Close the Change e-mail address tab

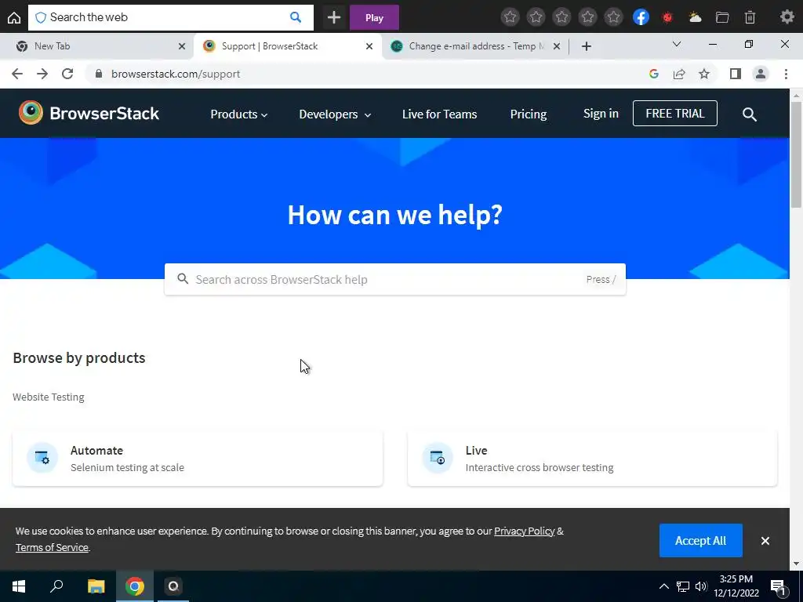557,46
